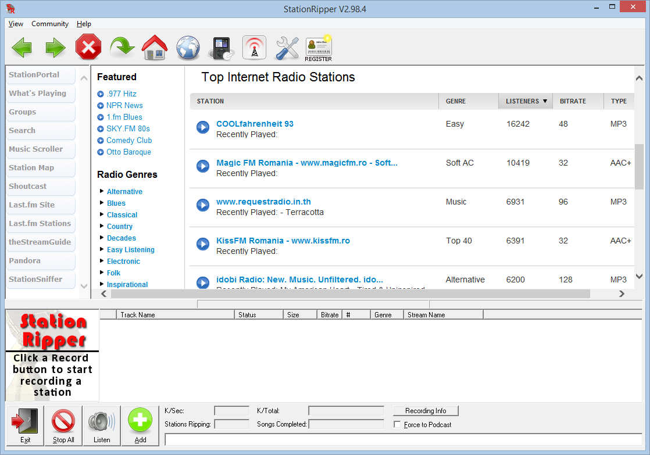The width and height of the screenshot is (650, 455).
Task: Open Shoutcast tab
Action: [x=41, y=187]
